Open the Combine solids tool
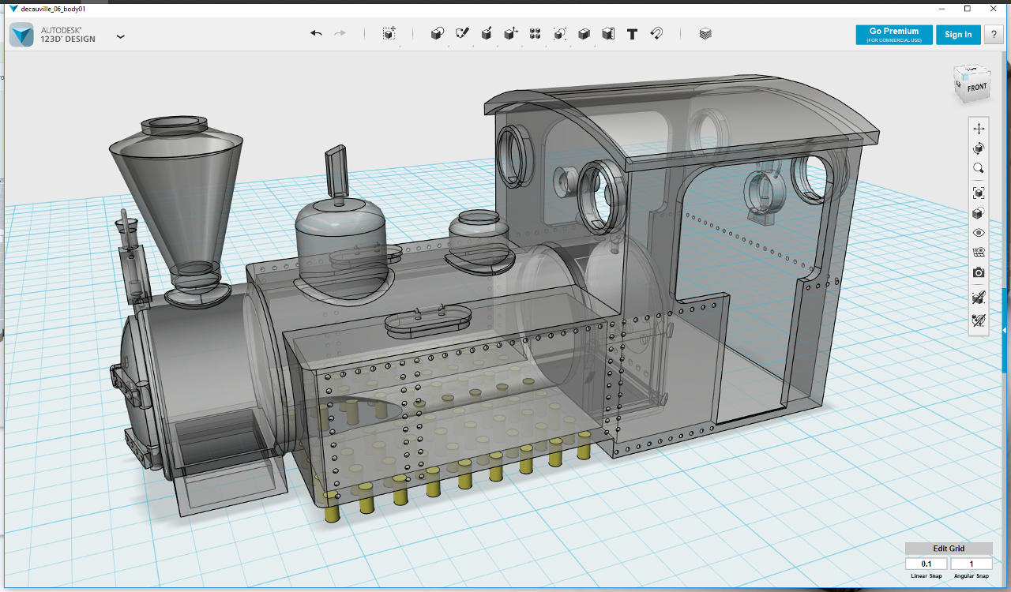The image size is (1011, 592). tap(584, 33)
